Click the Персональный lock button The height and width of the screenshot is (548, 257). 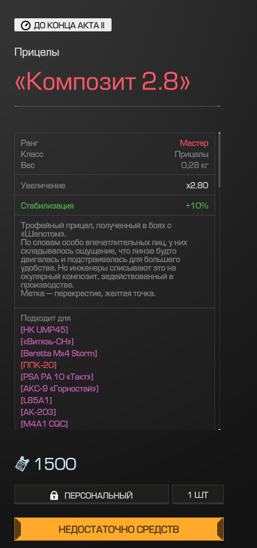tap(91, 494)
